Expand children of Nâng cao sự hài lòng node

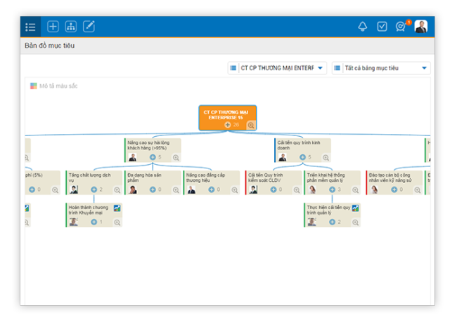(153, 157)
